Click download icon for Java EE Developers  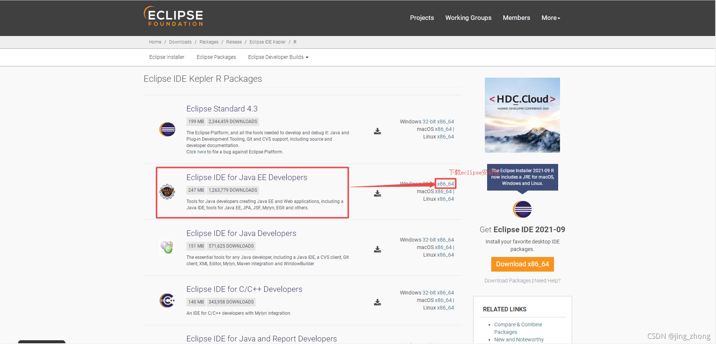tap(377, 194)
